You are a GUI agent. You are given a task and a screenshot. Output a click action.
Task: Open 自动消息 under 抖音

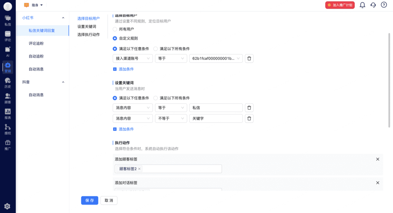coord(36,95)
